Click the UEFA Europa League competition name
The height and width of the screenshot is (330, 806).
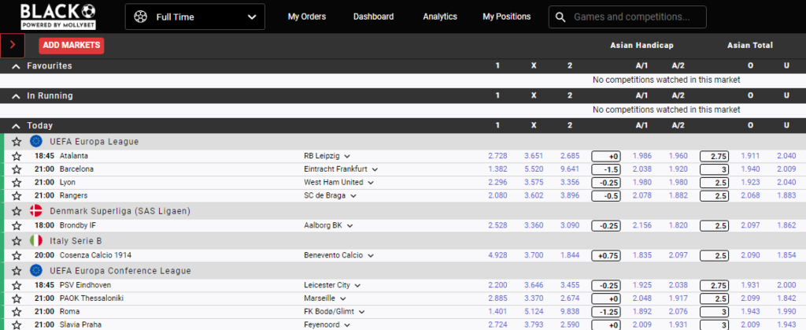pos(94,141)
